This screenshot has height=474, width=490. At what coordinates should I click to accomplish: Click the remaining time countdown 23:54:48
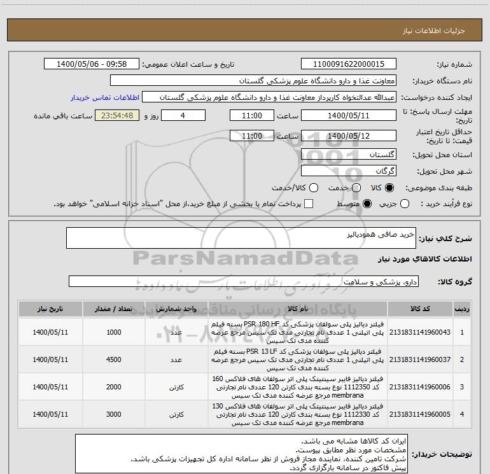117,115
